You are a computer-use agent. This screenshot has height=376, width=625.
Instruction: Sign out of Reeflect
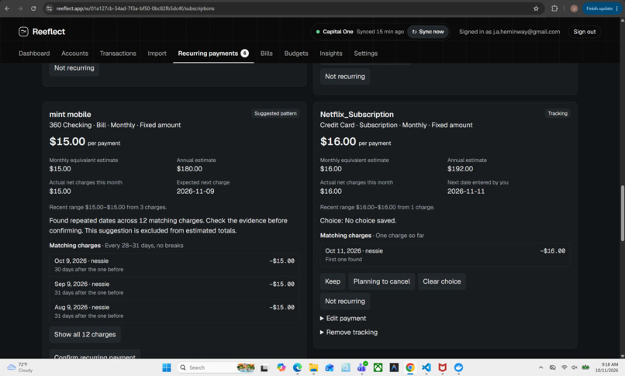click(x=585, y=32)
